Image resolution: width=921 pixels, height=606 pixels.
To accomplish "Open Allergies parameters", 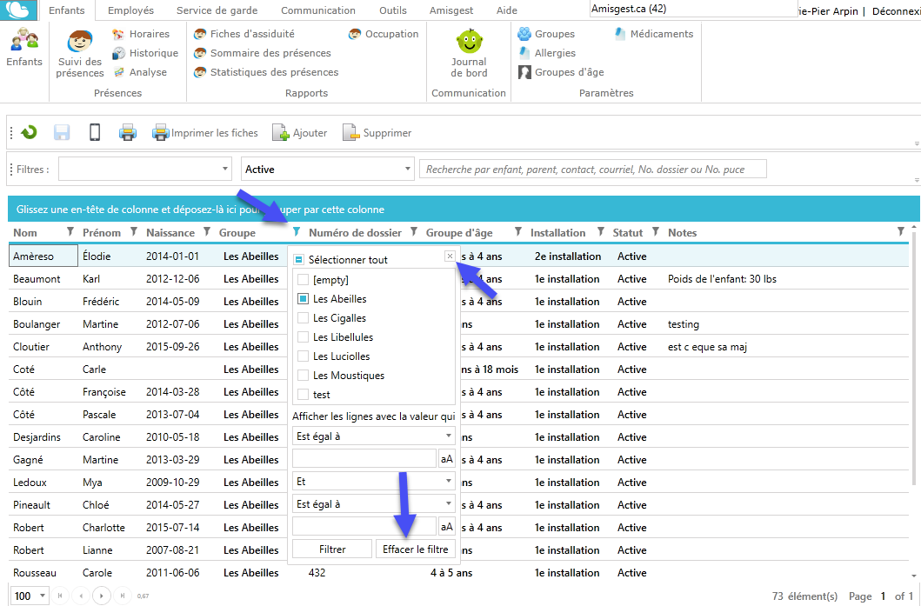I will click(x=547, y=53).
